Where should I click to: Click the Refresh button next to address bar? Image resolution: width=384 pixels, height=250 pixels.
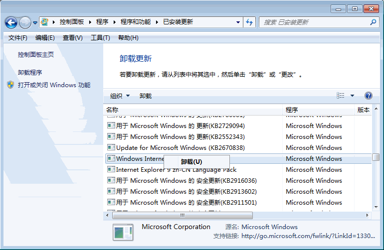click(x=249, y=22)
